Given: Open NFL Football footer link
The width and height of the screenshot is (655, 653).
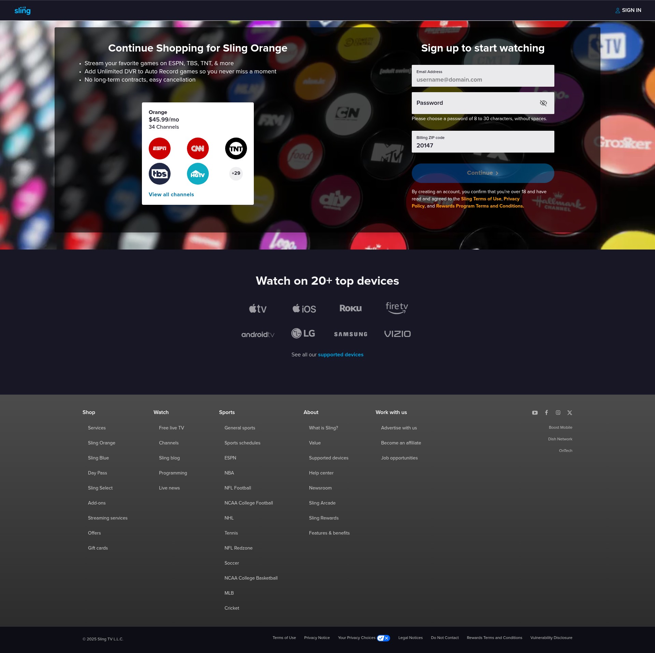Looking at the screenshot, I should point(238,488).
